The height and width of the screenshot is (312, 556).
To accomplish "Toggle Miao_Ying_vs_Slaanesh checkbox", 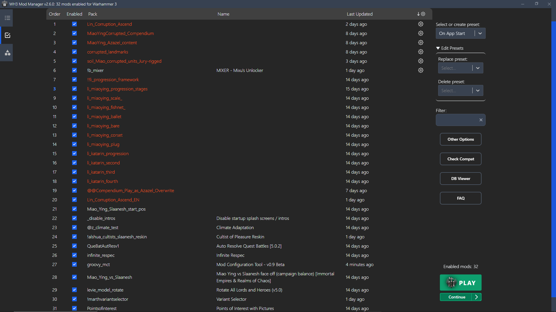I will [x=74, y=277].
